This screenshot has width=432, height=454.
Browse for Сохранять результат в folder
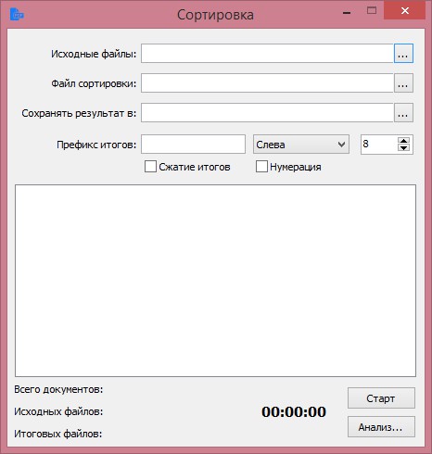pos(403,113)
